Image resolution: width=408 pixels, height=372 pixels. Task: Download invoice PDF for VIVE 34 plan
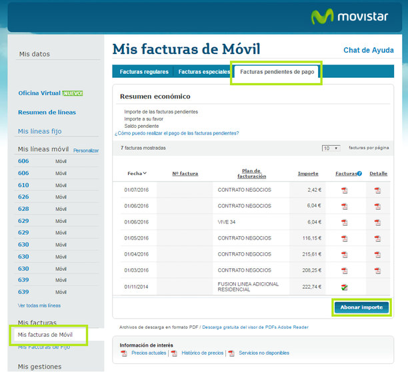[345, 222]
